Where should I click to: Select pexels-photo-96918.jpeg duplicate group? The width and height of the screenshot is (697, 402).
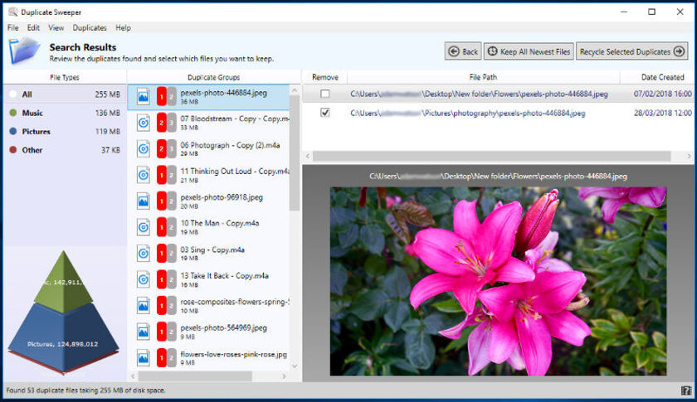point(208,201)
